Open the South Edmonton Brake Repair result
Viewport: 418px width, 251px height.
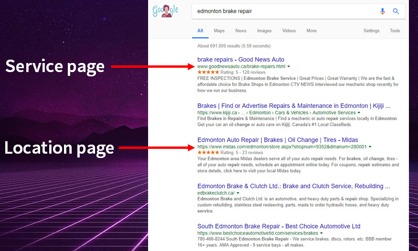tap(279, 226)
